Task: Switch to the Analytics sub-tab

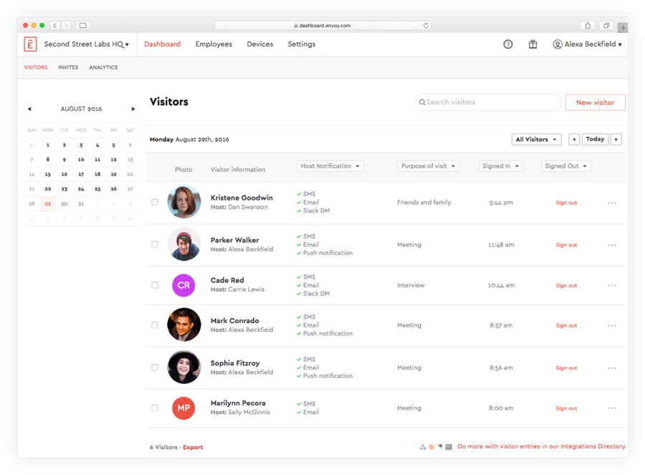Action: [103, 67]
